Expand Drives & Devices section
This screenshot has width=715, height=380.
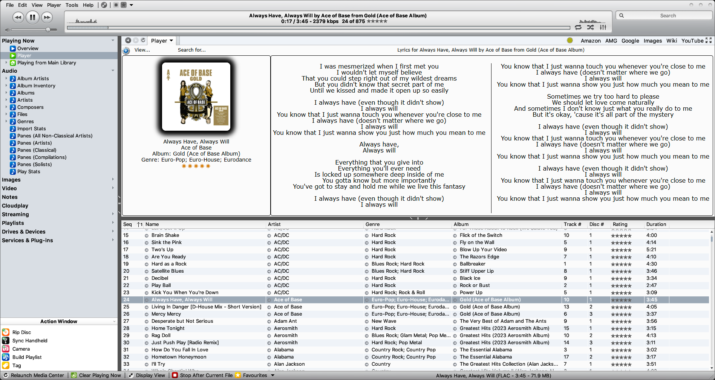click(x=113, y=231)
